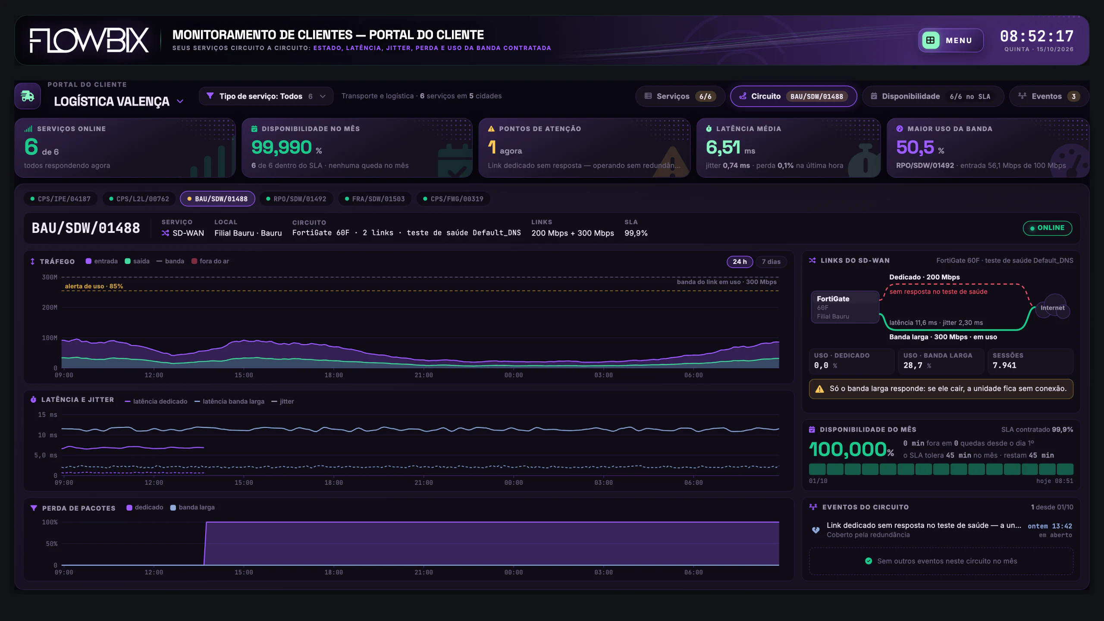
Task: Click the delivery truck client icon
Action: click(x=28, y=96)
